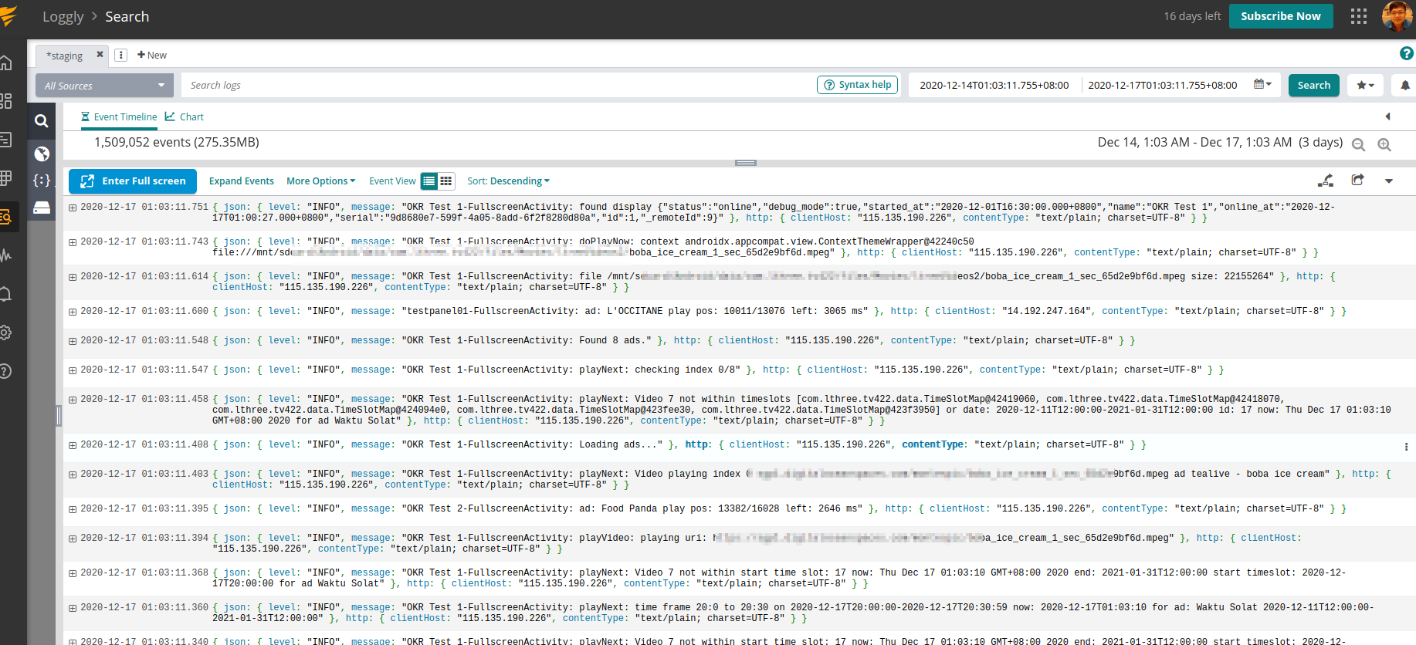Open the More Options dropdown
1416x645 pixels.
click(320, 181)
